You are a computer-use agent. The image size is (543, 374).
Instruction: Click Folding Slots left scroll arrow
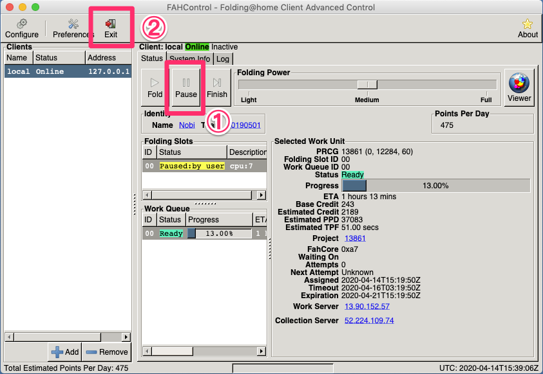[147, 195]
